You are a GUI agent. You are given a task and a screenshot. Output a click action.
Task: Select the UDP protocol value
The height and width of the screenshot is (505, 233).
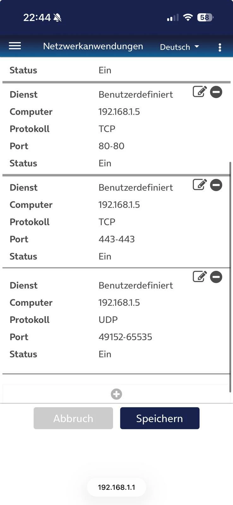[x=108, y=320]
